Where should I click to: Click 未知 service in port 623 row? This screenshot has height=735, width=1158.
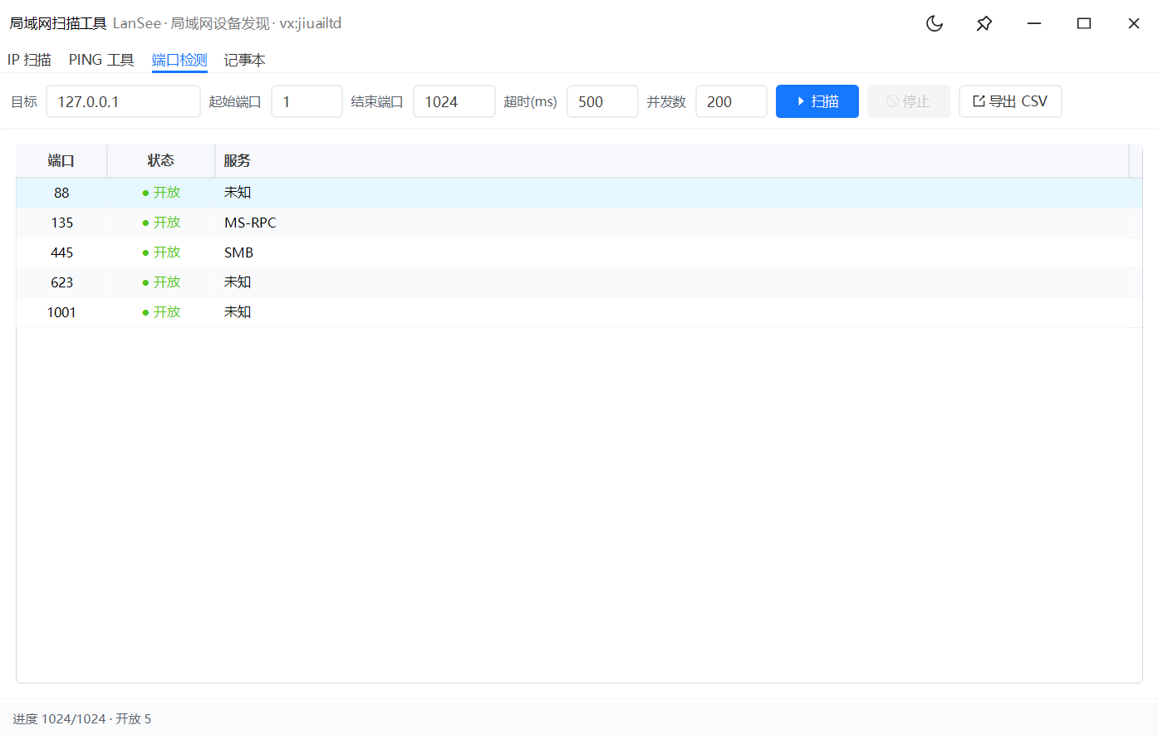click(238, 282)
